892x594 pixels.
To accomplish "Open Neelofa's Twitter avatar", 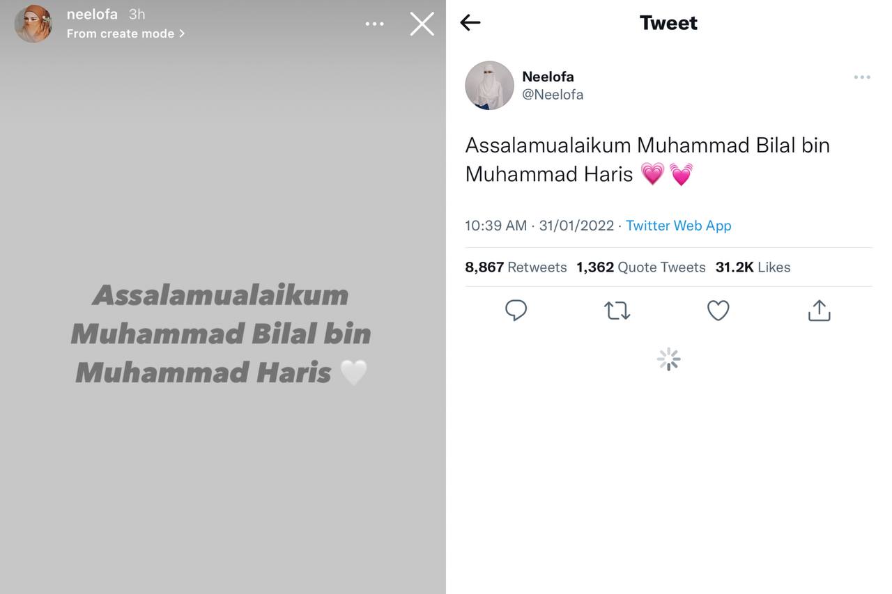I will pyautogui.click(x=489, y=85).
